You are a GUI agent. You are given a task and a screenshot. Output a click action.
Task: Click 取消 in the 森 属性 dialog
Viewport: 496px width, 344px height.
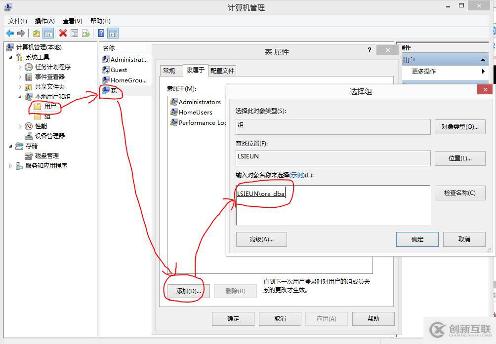[280, 319]
